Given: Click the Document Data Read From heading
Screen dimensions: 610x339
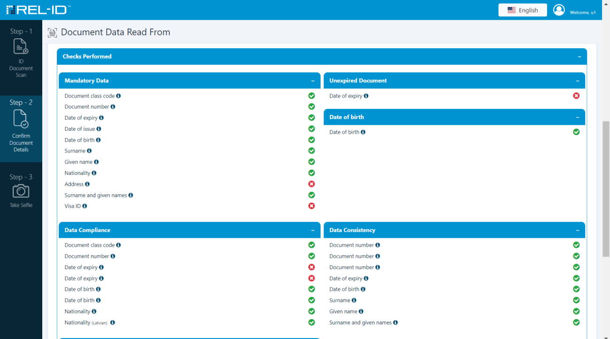Looking at the screenshot, I should [x=116, y=32].
